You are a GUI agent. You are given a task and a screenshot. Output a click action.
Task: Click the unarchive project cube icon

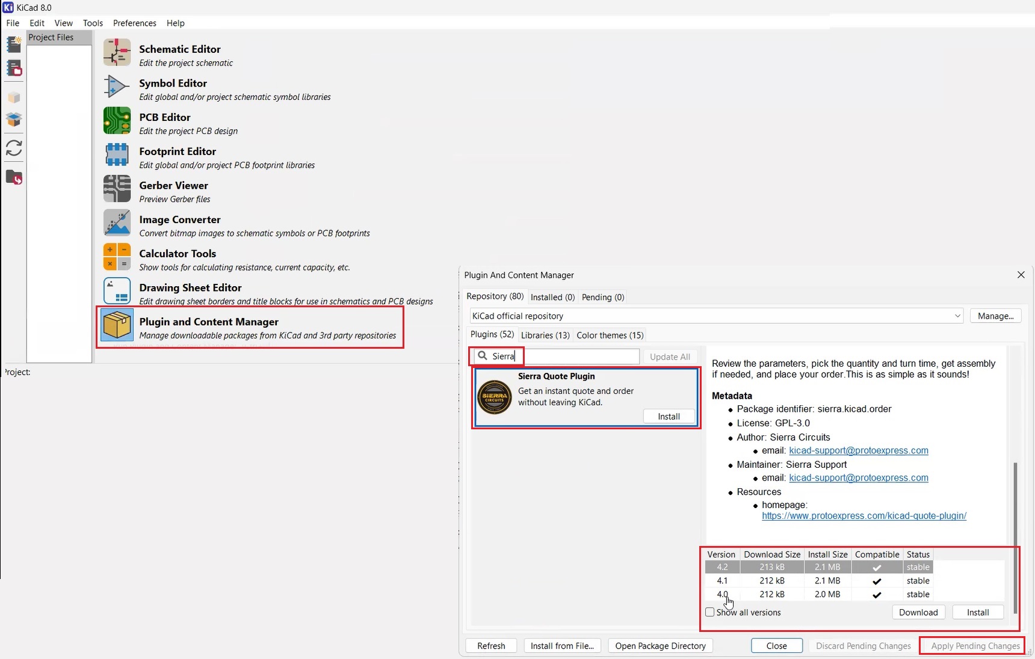pos(14,120)
